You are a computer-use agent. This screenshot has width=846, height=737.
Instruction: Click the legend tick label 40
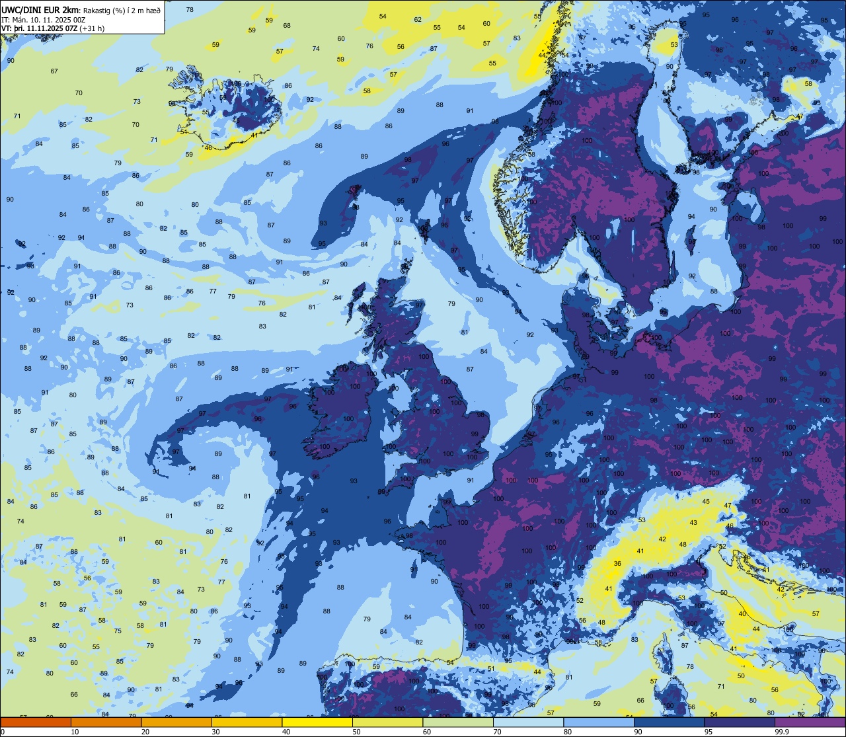click(x=286, y=732)
